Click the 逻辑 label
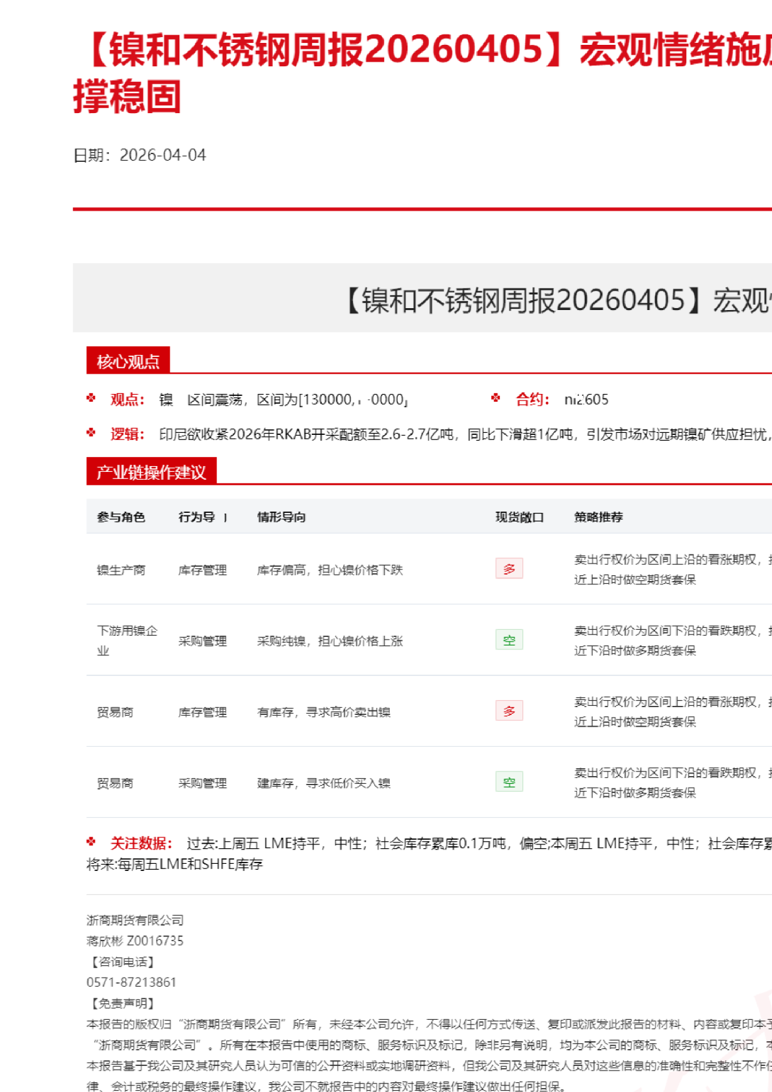This screenshot has height=1092, width=772. click(127, 434)
